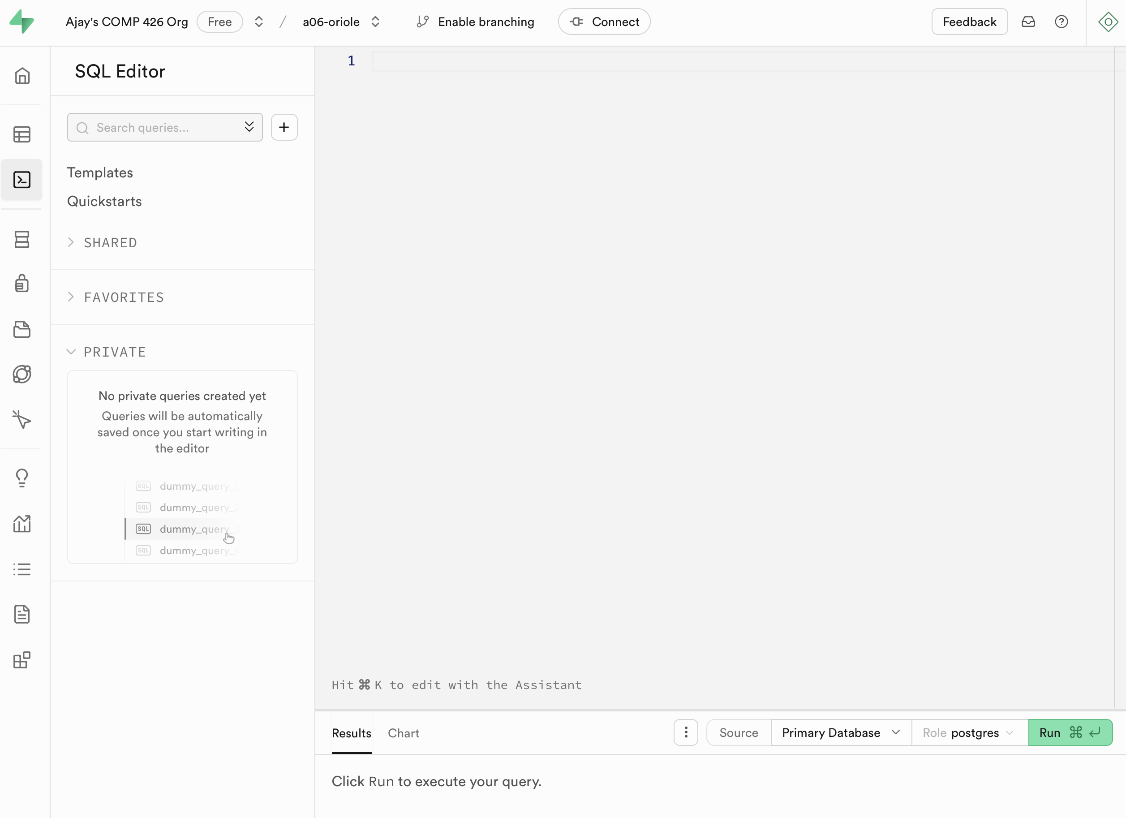Open Quickstarts in the SQL Editor
Screen dimensions: 1126x818
[104, 201]
